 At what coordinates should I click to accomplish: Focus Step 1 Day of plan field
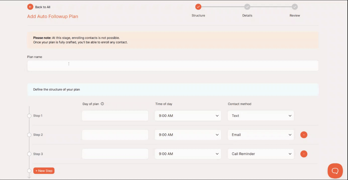(x=115, y=116)
